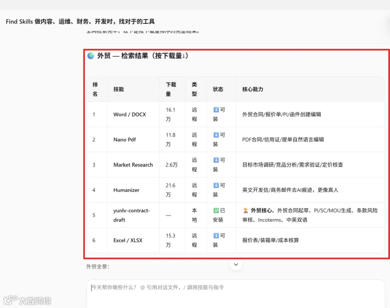Select the Market Research skill name

(x=133, y=165)
